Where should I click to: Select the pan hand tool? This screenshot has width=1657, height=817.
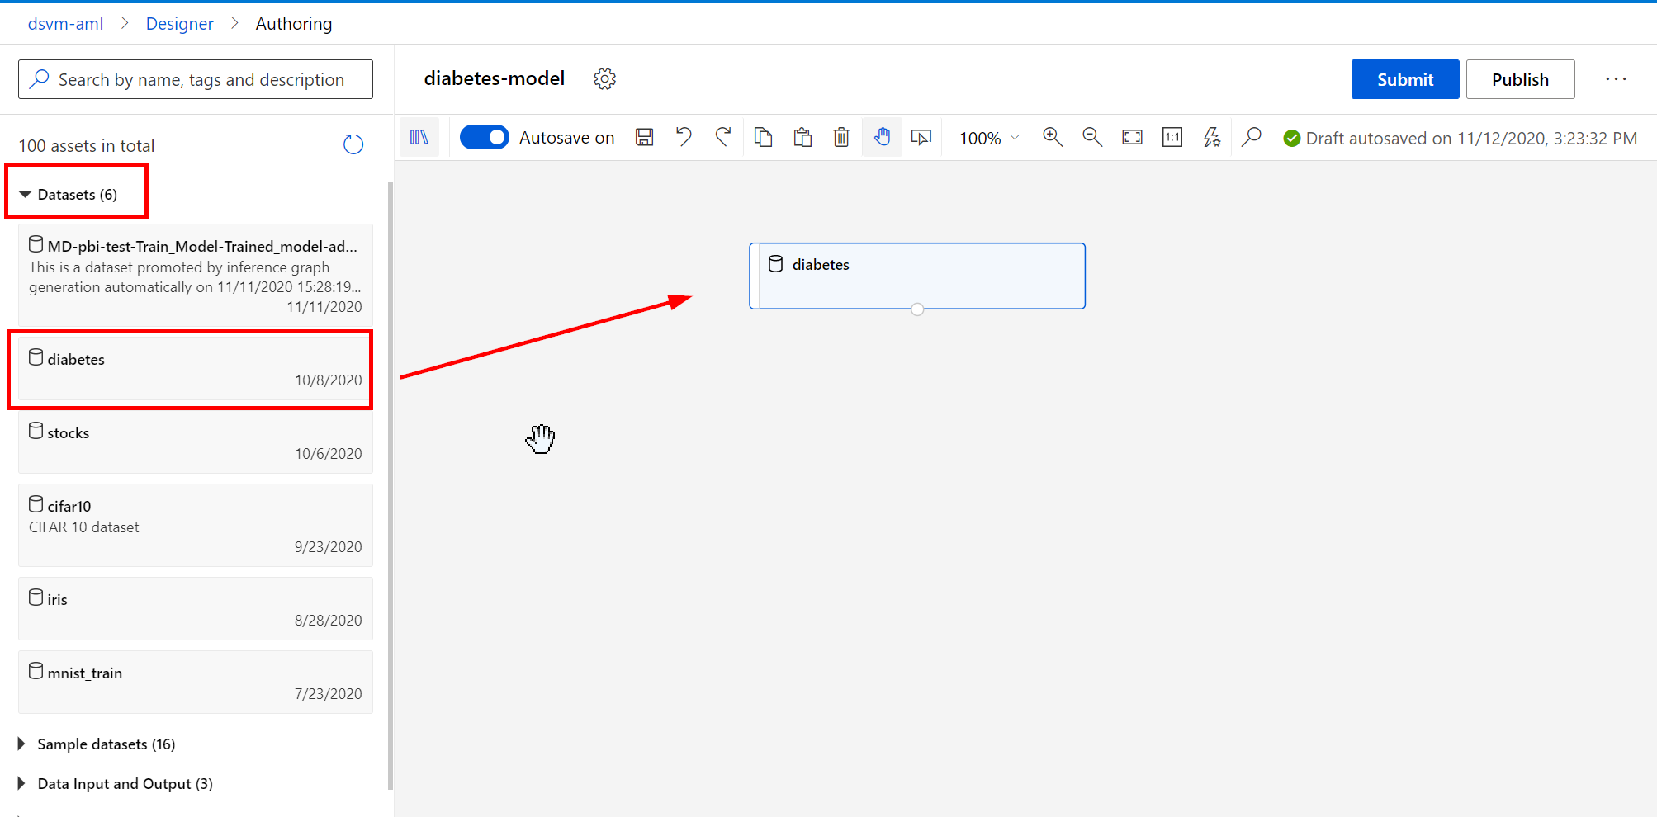pos(882,137)
